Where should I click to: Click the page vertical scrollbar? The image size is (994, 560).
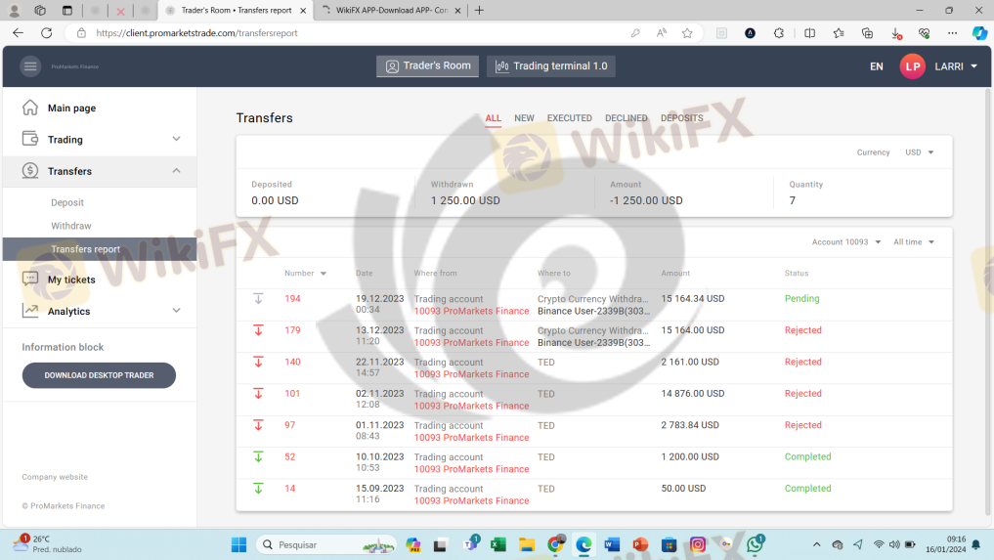point(988,304)
